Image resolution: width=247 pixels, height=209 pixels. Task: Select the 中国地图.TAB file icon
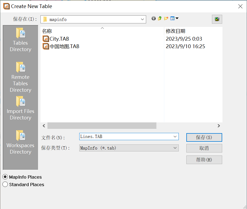46,46
